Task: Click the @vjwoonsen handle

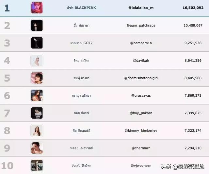Action: point(141,165)
